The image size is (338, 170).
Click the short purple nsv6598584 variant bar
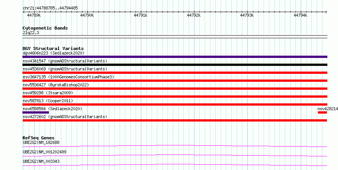point(36,112)
